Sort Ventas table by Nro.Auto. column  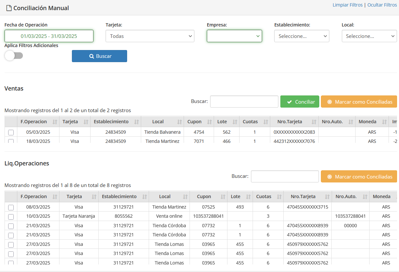pos(337,122)
